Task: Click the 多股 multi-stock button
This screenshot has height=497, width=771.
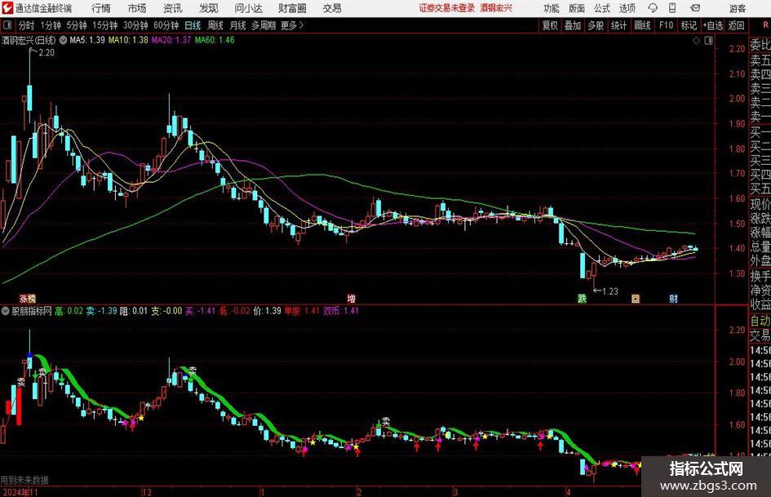Action: click(596, 25)
